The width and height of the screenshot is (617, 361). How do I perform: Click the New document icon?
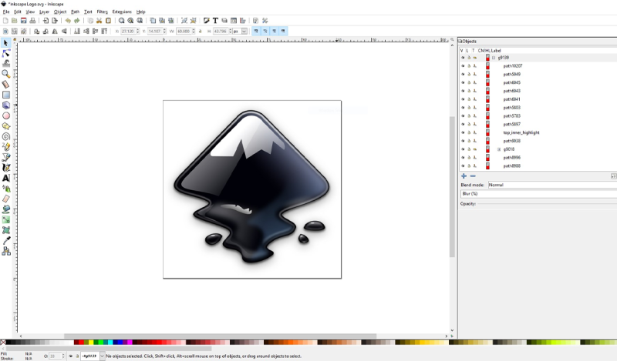[x=5, y=21]
